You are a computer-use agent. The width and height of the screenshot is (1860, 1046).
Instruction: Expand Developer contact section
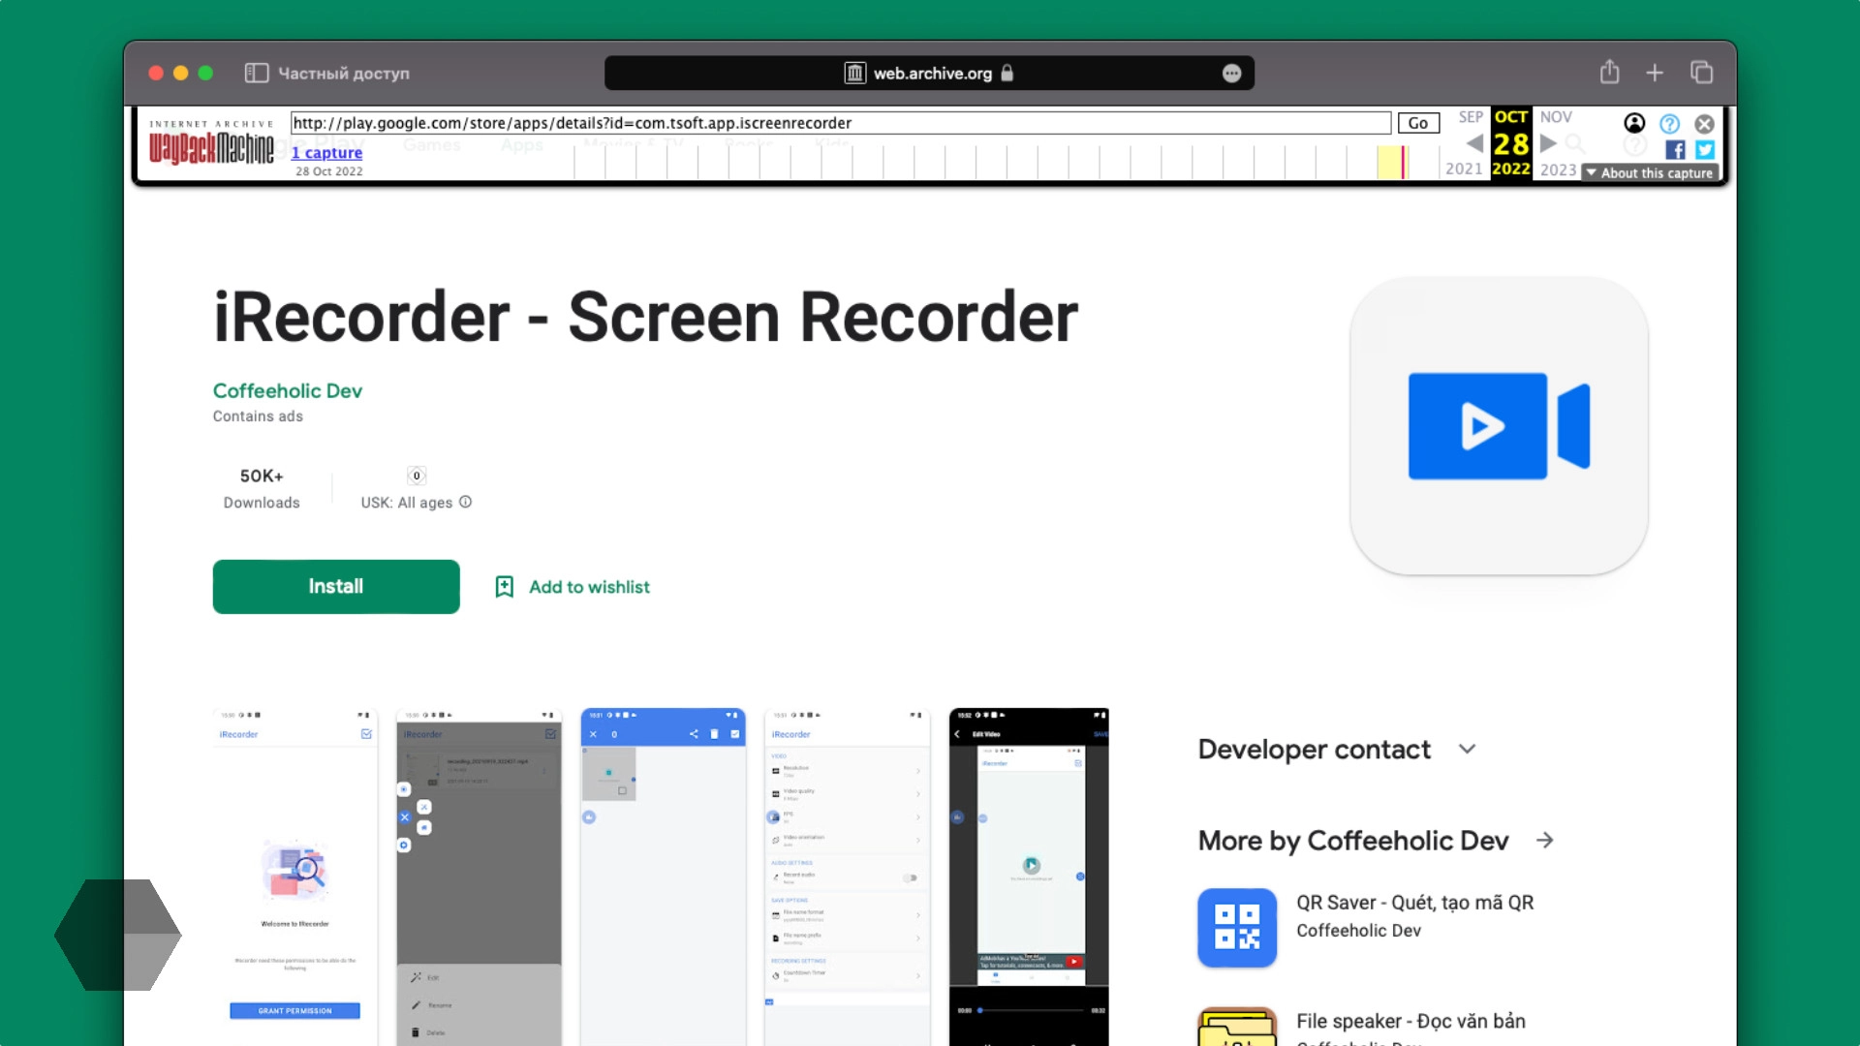coord(1467,749)
